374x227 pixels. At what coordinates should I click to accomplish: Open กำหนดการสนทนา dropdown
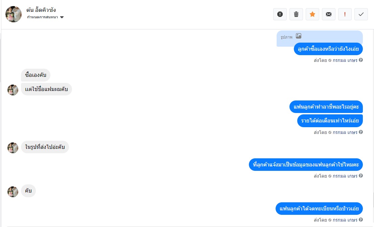coord(45,17)
